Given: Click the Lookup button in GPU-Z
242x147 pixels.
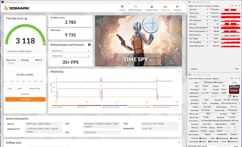Looking at the screenshot, I should [x=234, y=82].
